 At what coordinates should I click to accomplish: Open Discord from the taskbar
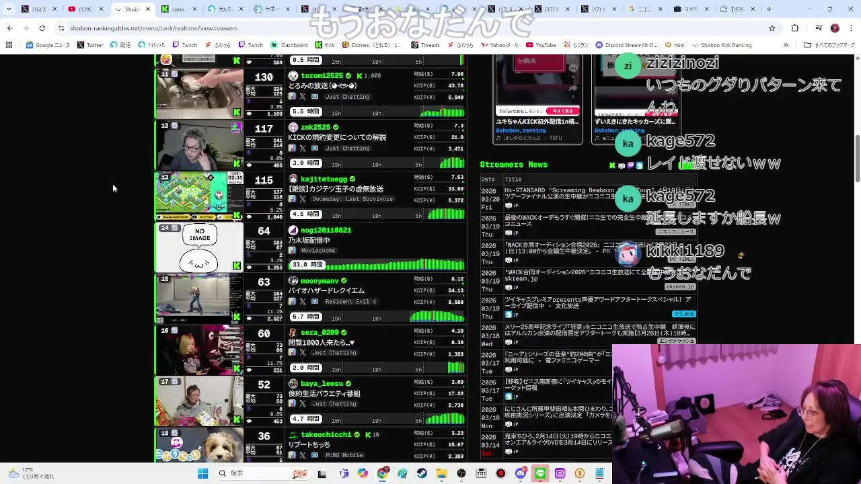pyautogui.click(x=521, y=473)
